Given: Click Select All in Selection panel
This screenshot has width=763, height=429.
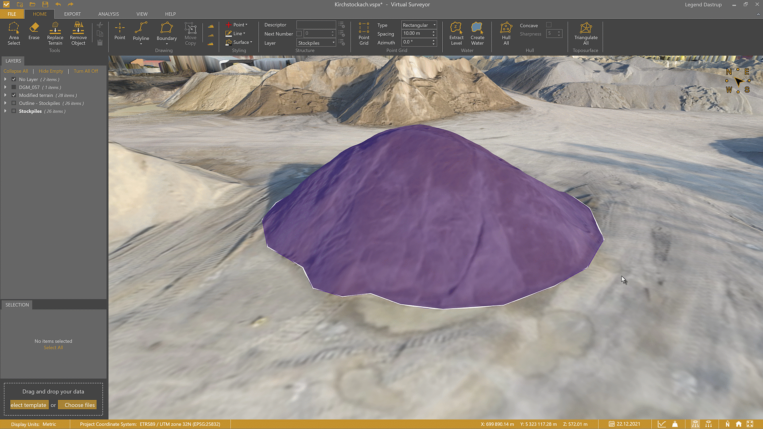Looking at the screenshot, I should (53, 347).
